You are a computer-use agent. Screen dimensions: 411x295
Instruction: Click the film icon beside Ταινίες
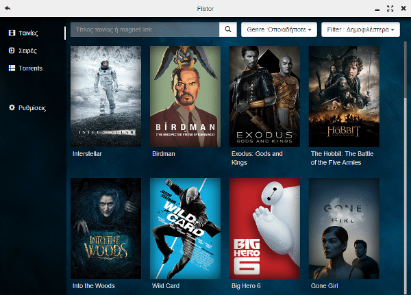coord(12,33)
